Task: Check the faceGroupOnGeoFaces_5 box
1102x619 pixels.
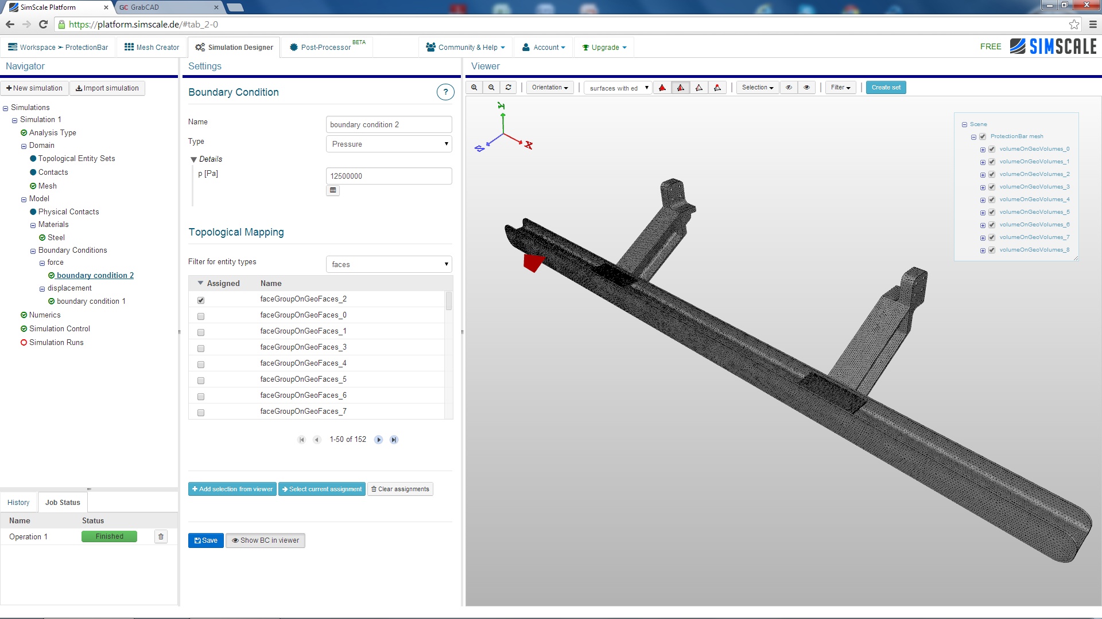Action: tap(201, 381)
